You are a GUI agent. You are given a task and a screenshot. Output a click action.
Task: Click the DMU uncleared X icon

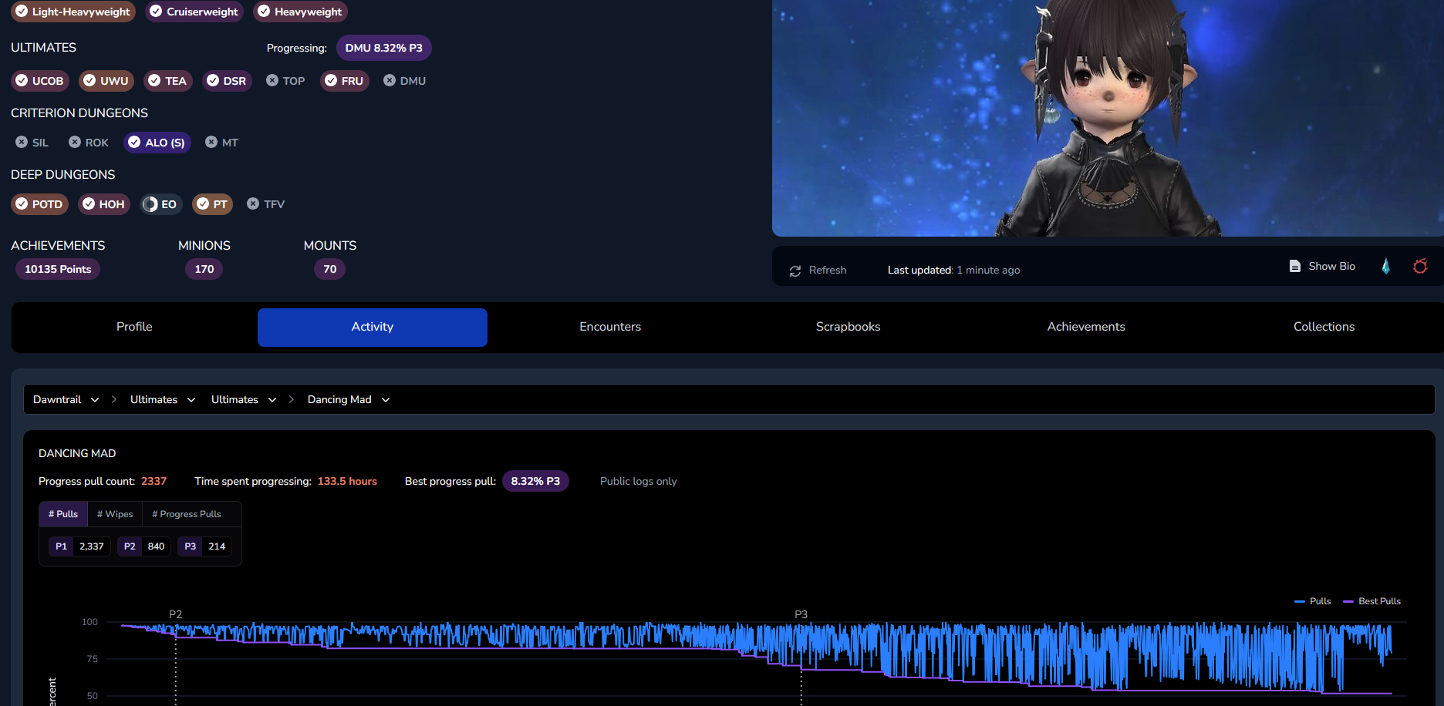(390, 81)
